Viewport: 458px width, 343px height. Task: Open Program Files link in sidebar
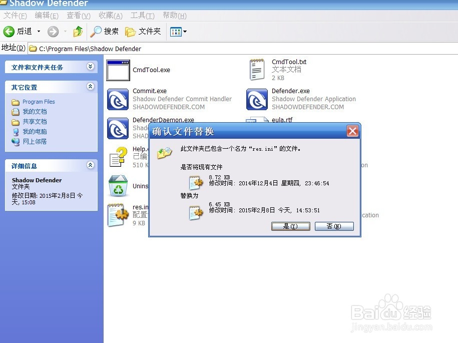click(39, 102)
